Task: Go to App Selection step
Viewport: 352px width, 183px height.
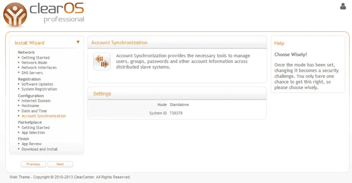Action: coord(33,133)
